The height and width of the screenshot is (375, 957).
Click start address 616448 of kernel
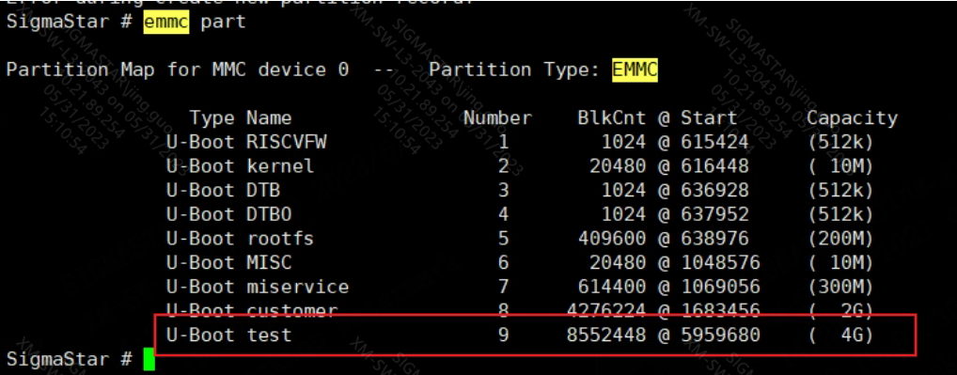[x=714, y=165]
